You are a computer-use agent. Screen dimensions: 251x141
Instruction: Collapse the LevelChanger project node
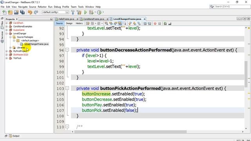point(7,33)
